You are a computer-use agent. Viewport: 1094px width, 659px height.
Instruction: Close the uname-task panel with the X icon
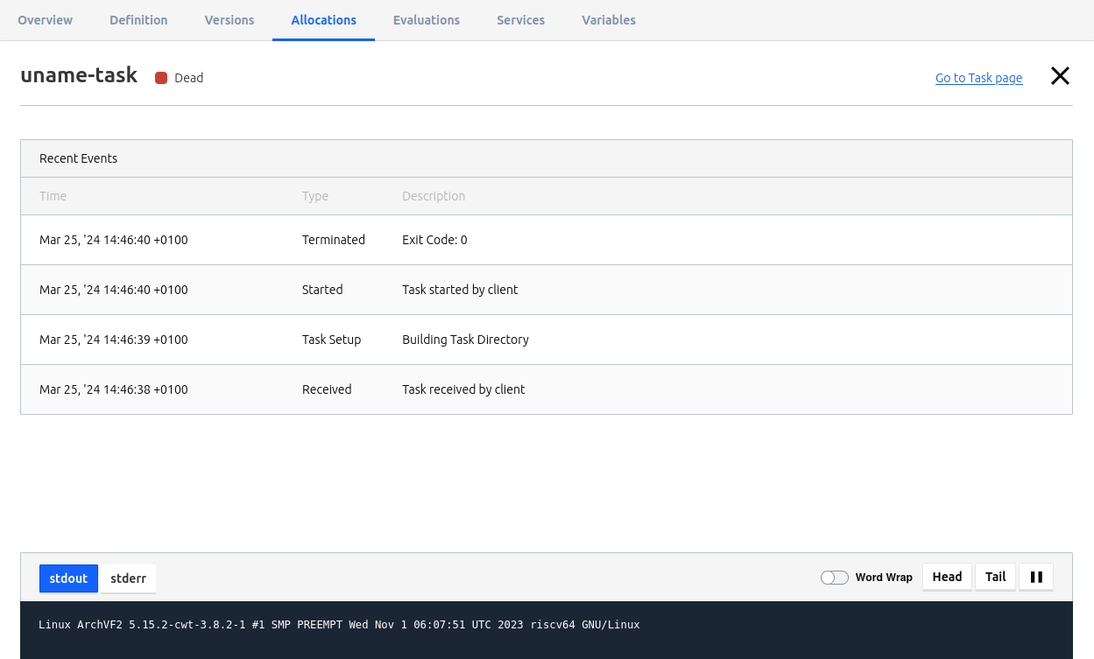pyautogui.click(x=1060, y=76)
